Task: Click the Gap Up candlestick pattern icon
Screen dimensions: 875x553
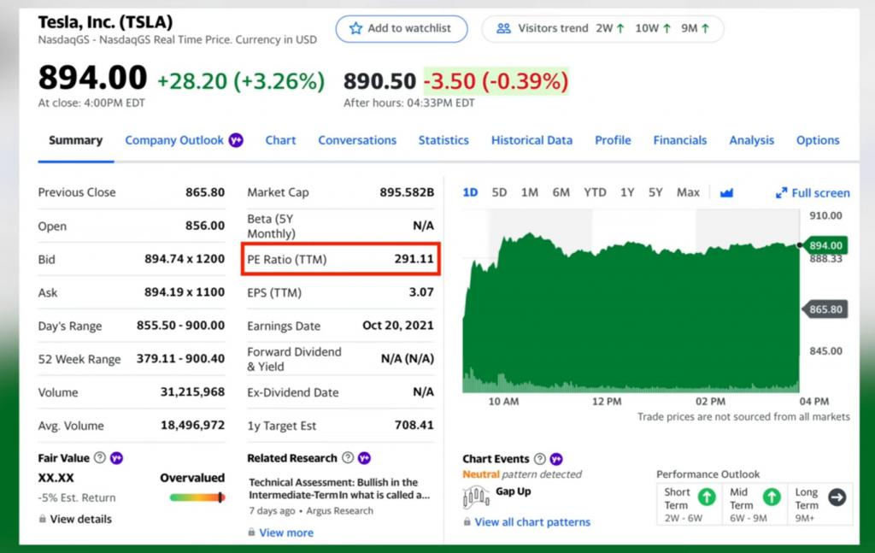Action: click(476, 496)
